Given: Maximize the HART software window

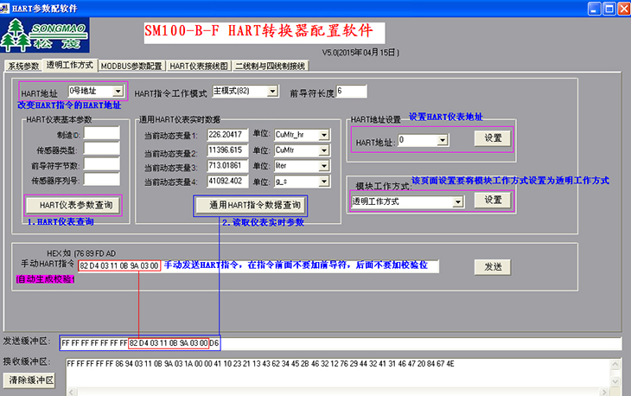Looking at the screenshot, I should pos(609,9).
